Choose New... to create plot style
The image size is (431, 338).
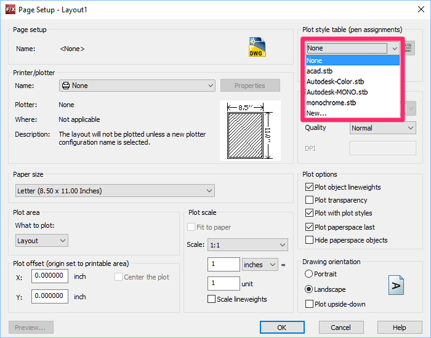pos(353,113)
